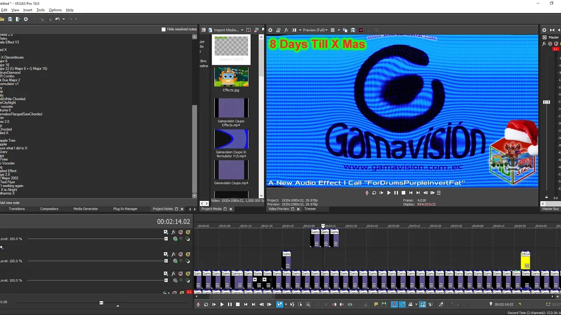Select the yellow VEGA clip on the timeline
Viewport: 561px width, 315px height.
[x=525, y=260]
